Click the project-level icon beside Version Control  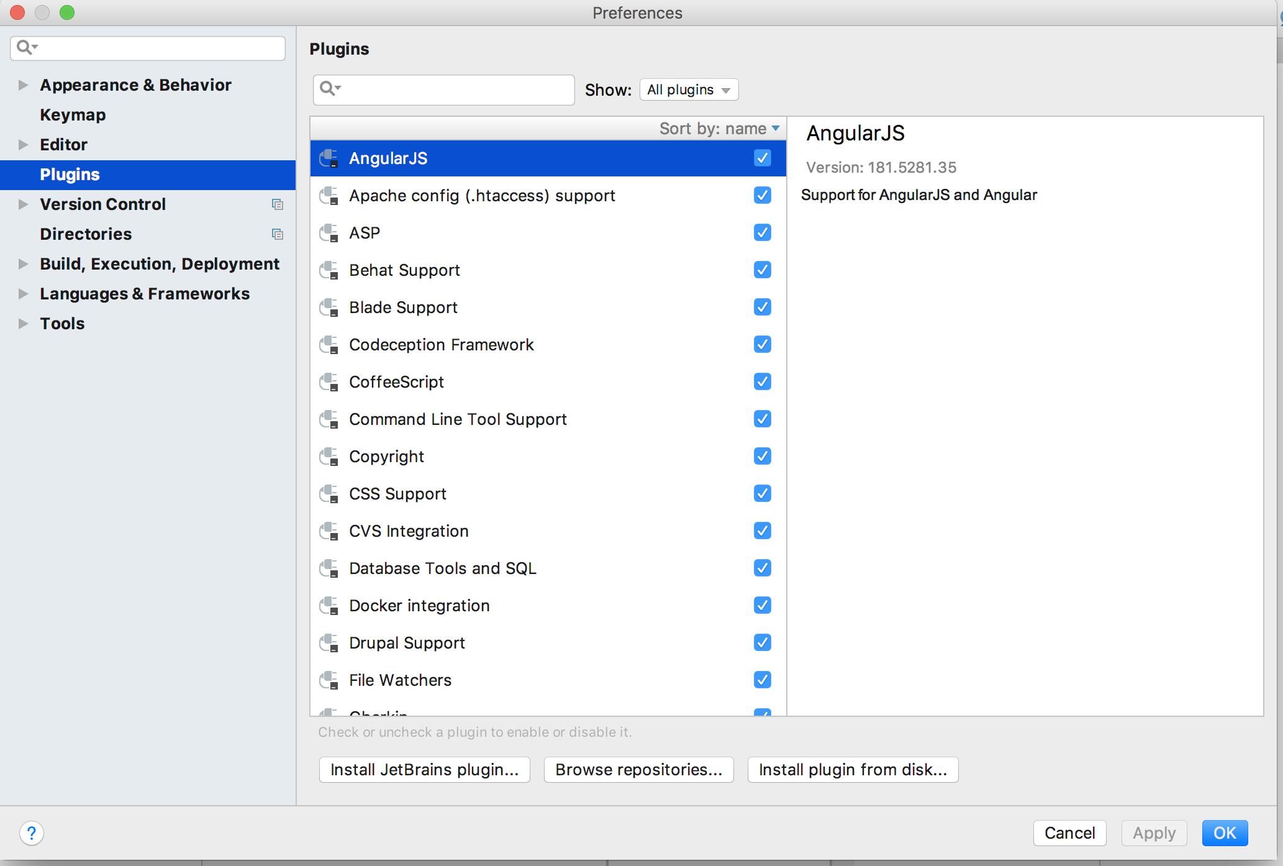pyautogui.click(x=278, y=204)
